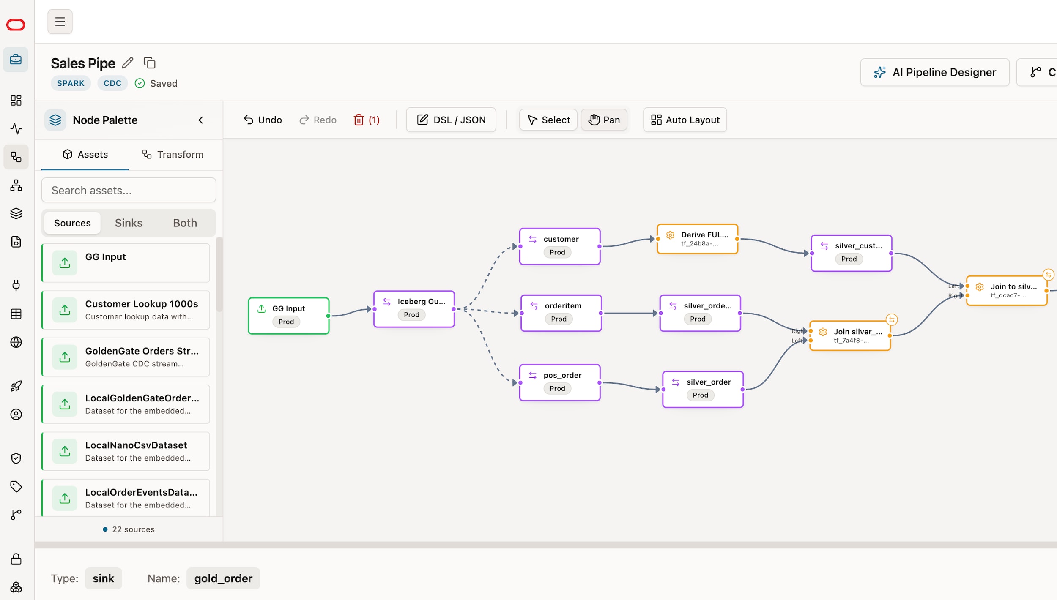Click the Oracle logo icon
The height and width of the screenshot is (600, 1057).
tap(16, 25)
